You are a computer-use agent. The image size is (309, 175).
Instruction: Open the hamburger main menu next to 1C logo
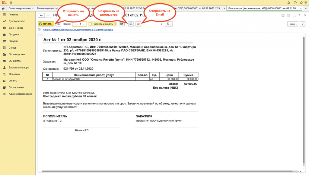[11, 2]
